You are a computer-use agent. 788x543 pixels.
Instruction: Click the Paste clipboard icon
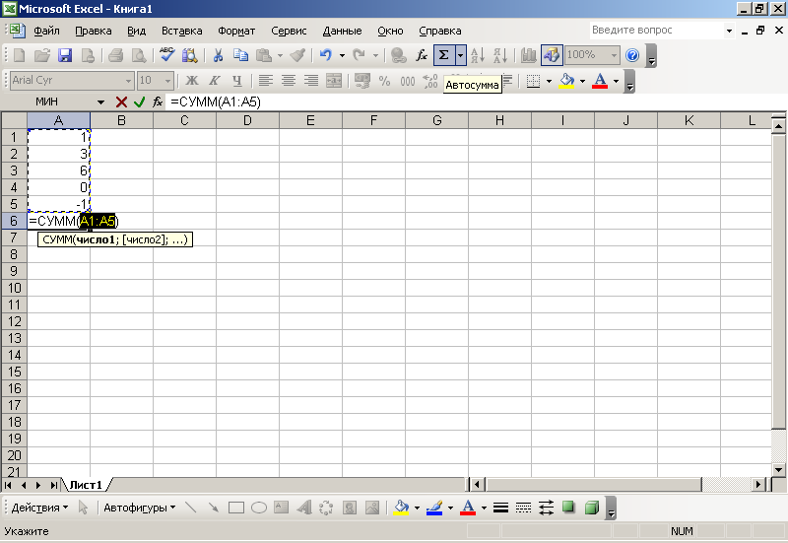point(264,55)
